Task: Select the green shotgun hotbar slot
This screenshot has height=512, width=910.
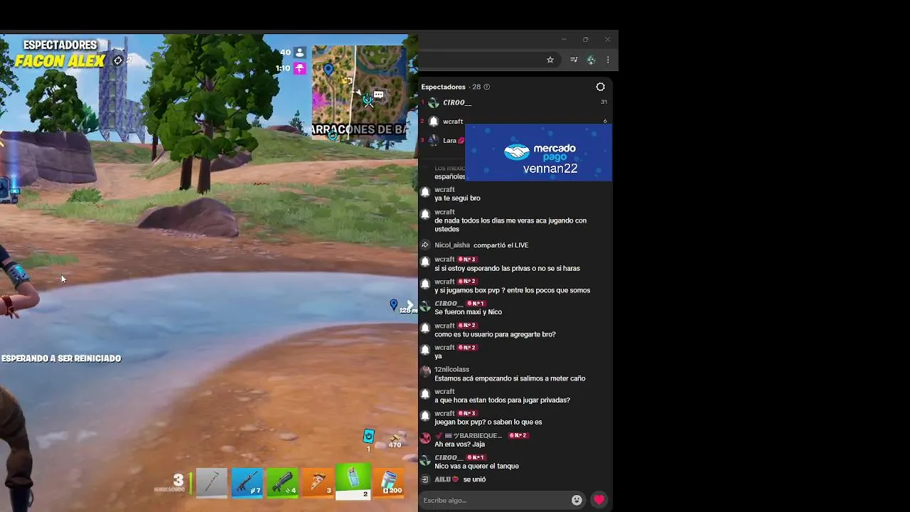Action: coord(282,483)
